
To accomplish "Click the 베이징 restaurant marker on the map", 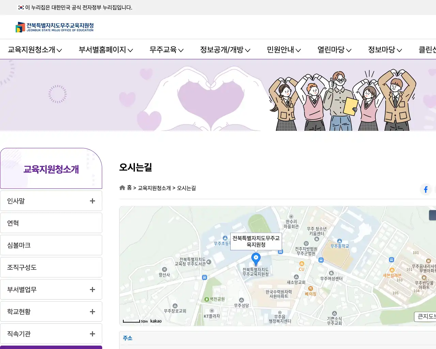I will (310, 288).
